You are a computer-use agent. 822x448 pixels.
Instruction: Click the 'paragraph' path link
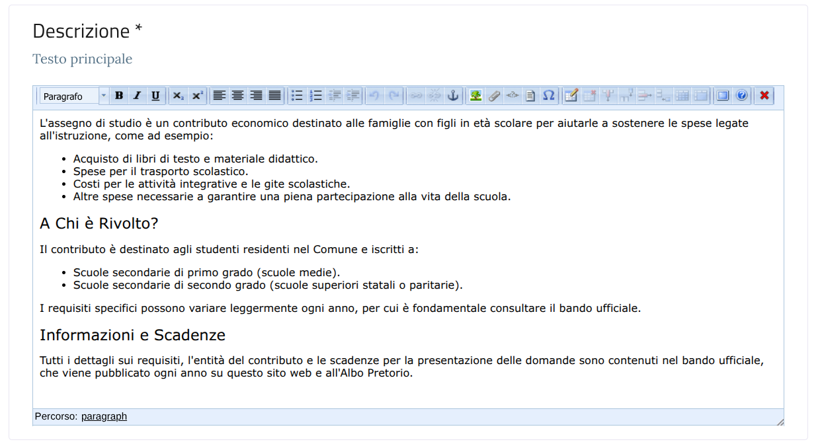104,416
